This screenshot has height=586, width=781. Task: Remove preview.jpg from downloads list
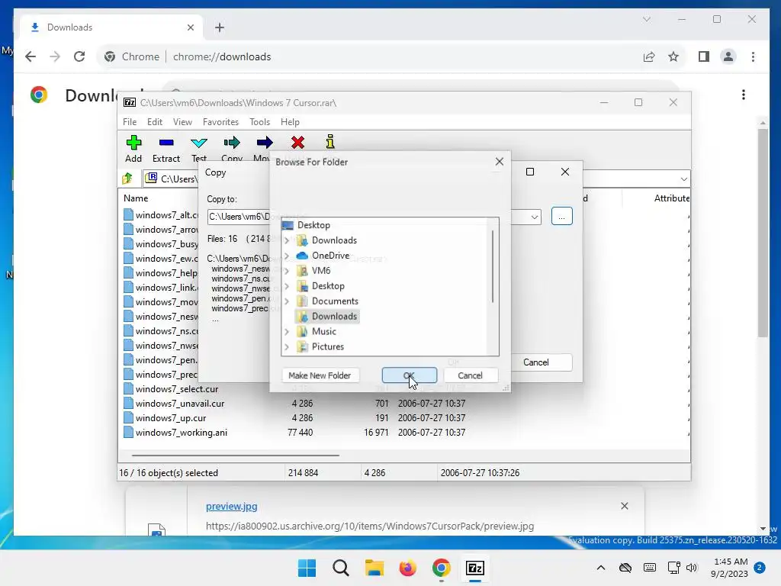pos(624,506)
